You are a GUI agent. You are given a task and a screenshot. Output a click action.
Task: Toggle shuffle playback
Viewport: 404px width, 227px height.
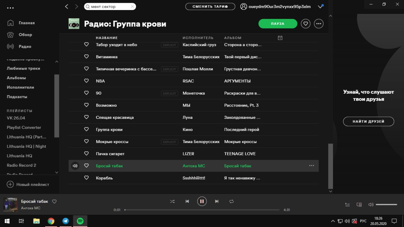[172, 201]
